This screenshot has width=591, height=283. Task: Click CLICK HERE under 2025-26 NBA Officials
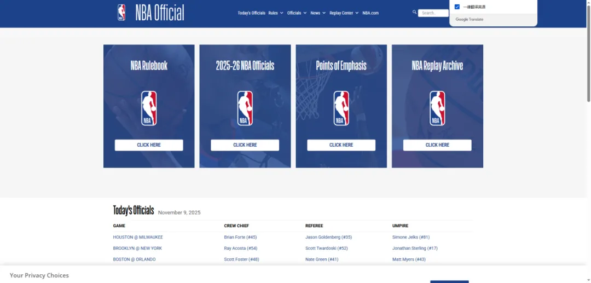[245, 145]
